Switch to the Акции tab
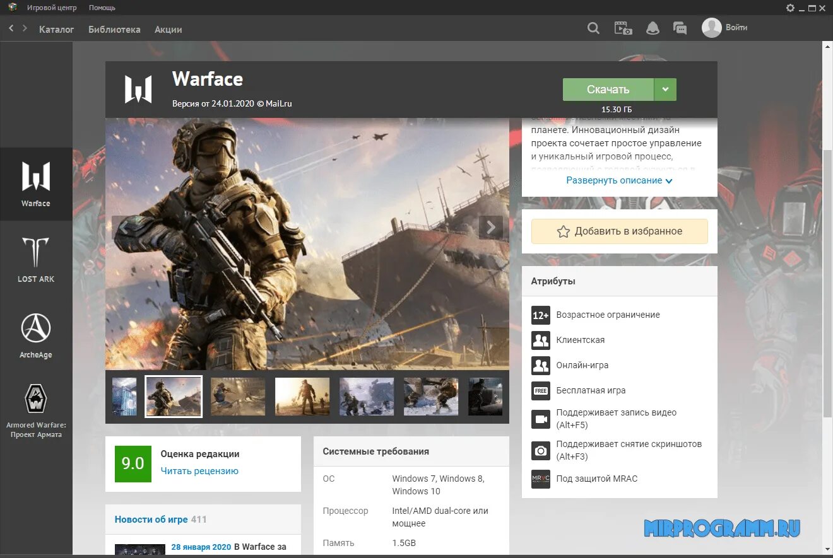 point(168,30)
